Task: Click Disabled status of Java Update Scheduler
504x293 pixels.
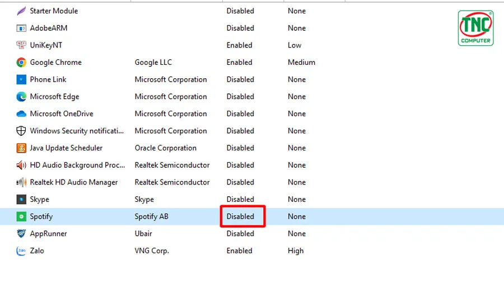Action: click(x=240, y=148)
